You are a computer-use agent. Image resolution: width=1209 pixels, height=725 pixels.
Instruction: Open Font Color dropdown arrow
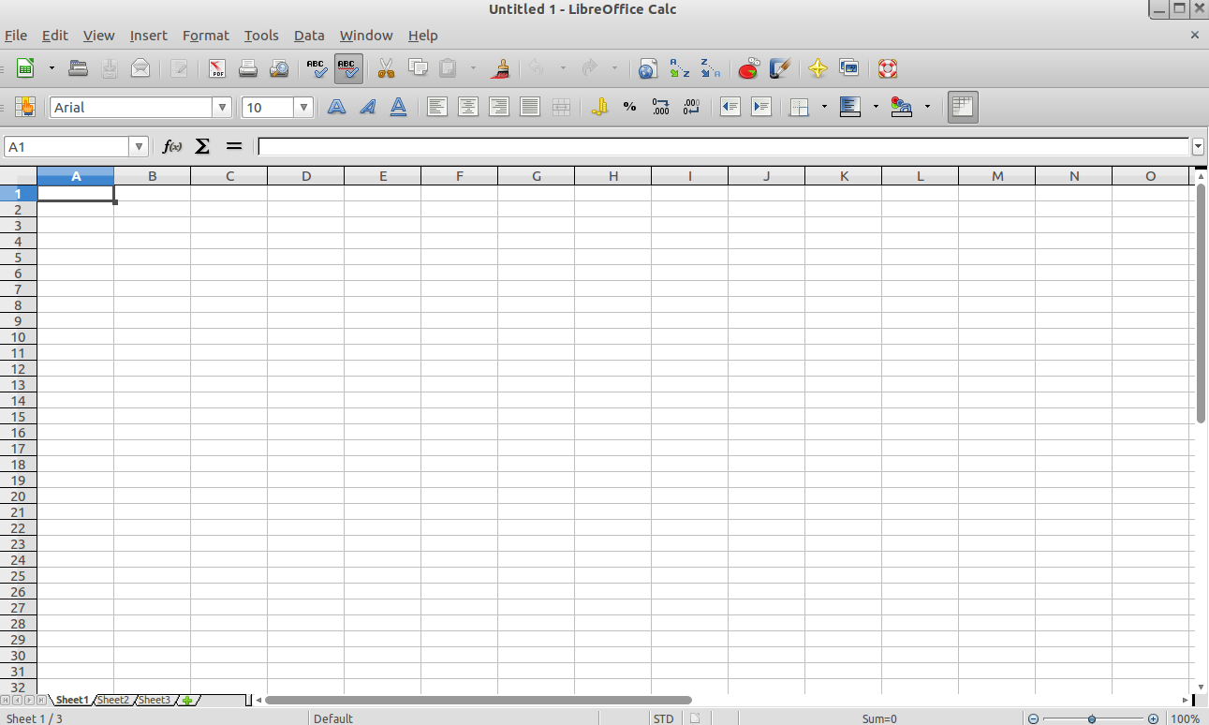click(x=927, y=107)
